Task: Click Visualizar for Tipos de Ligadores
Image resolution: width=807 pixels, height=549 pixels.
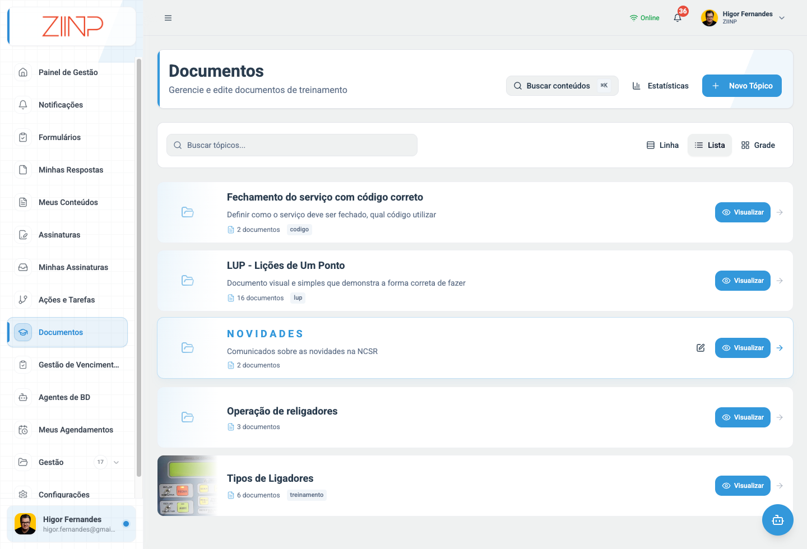Action: click(x=743, y=486)
